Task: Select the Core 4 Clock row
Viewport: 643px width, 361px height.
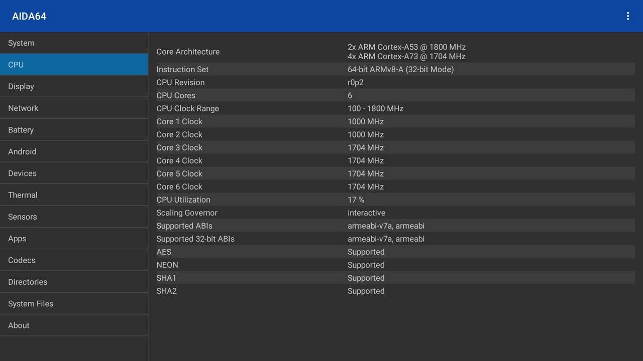Action: point(395,160)
